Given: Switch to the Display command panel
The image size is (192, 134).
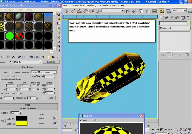Looking at the screenshot, I should [183, 18].
